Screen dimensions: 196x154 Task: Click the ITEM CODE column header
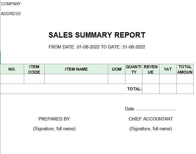pyautogui.click(x=34, y=69)
